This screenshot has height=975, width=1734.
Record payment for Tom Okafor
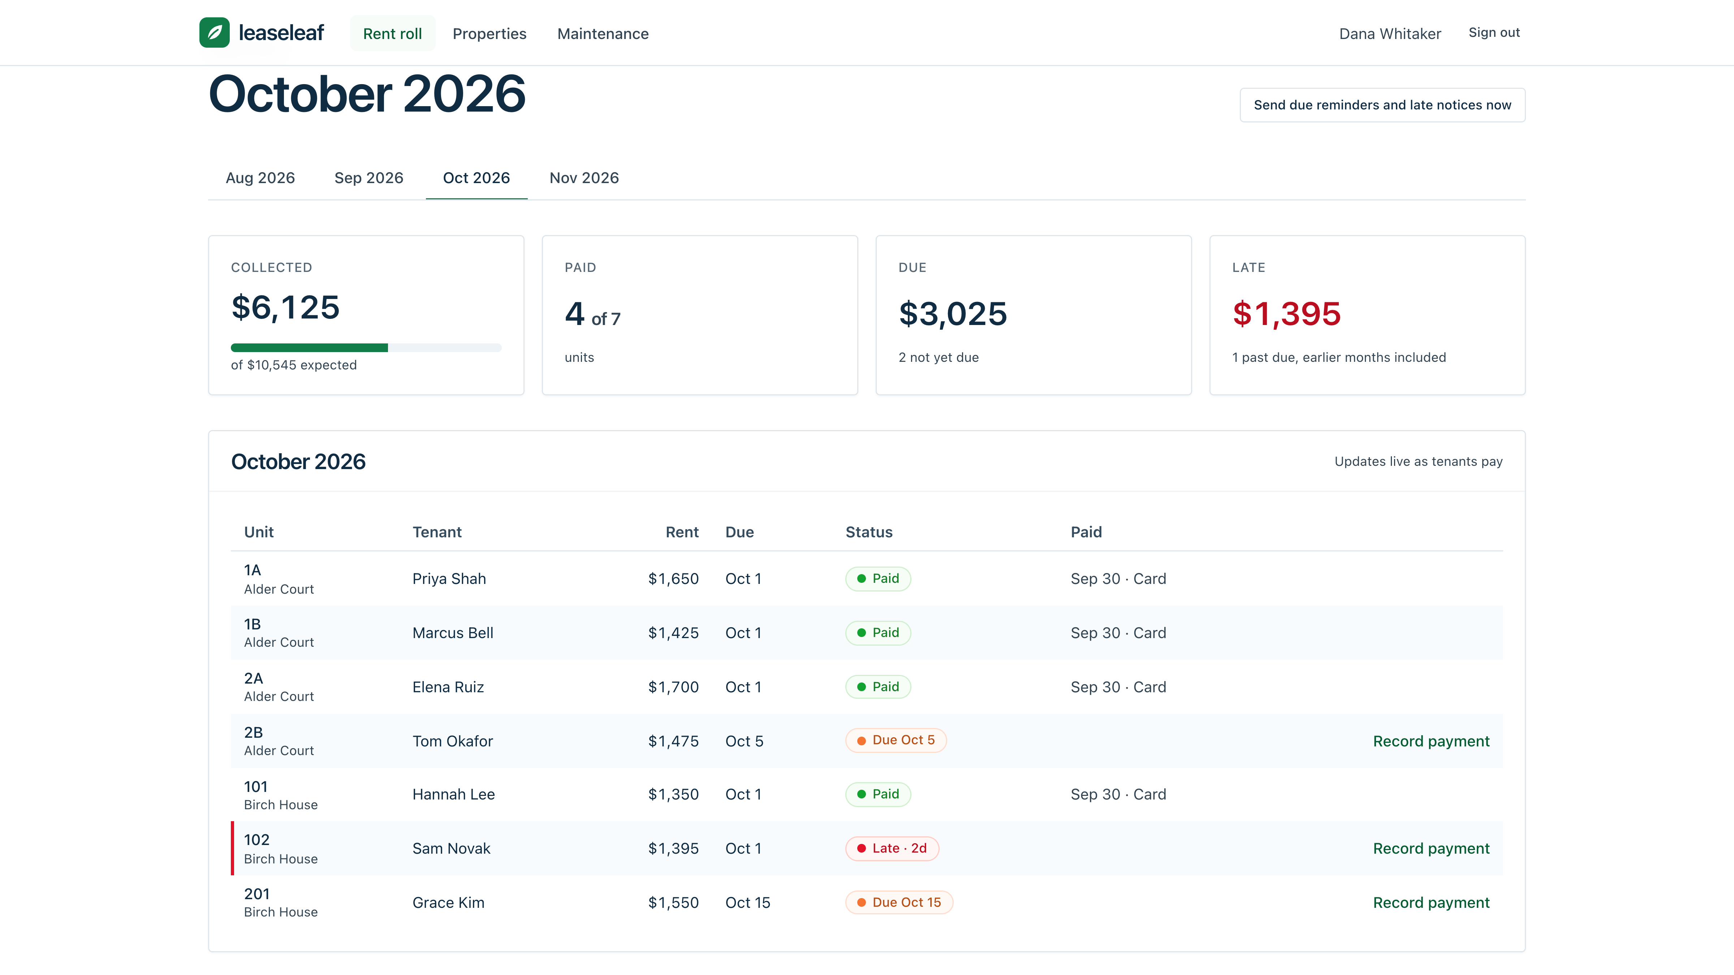(1431, 741)
